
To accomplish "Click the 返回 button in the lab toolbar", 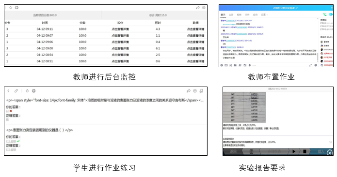I will click(x=233, y=151).
